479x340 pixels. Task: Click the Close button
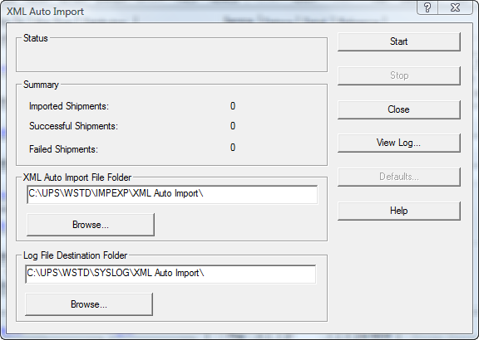coord(398,109)
